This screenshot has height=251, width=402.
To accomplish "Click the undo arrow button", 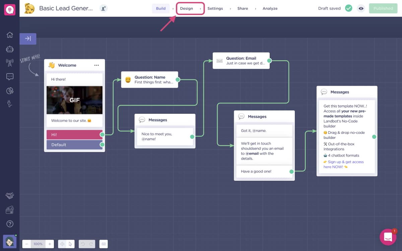I will point(83,244).
